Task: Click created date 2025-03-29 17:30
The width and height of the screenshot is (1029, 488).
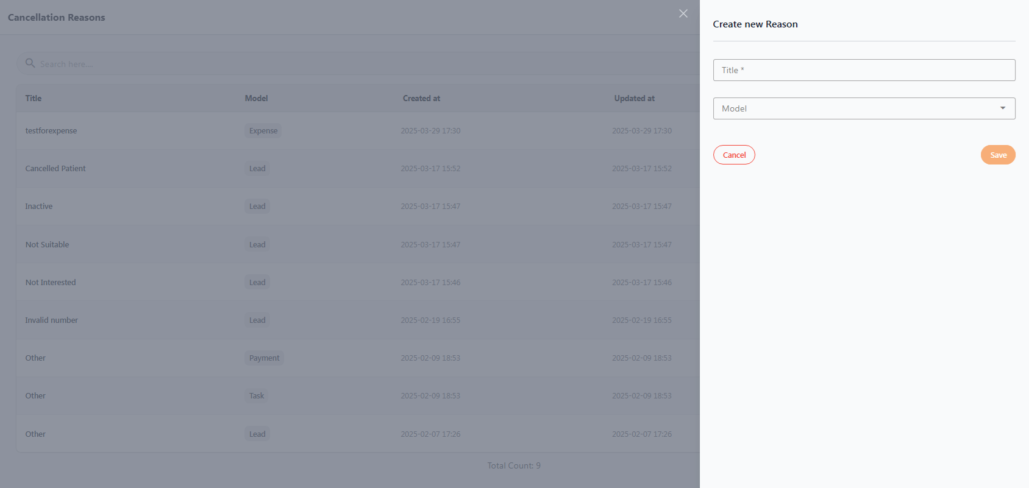Action: (x=430, y=130)
